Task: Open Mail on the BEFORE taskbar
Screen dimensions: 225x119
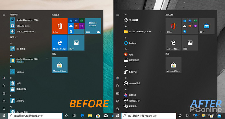Action: pos(106,116)
